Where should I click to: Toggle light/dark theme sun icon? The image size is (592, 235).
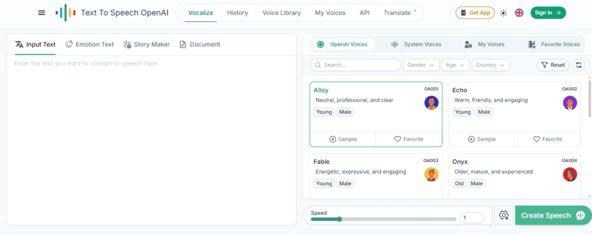point(504,13)
